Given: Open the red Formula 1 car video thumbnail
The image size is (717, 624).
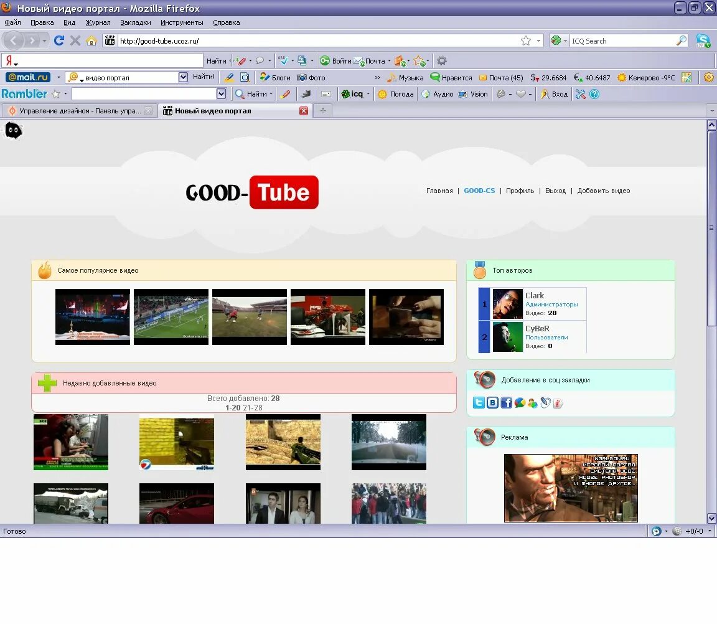Looking at the screenshot, I should [328, 316].
